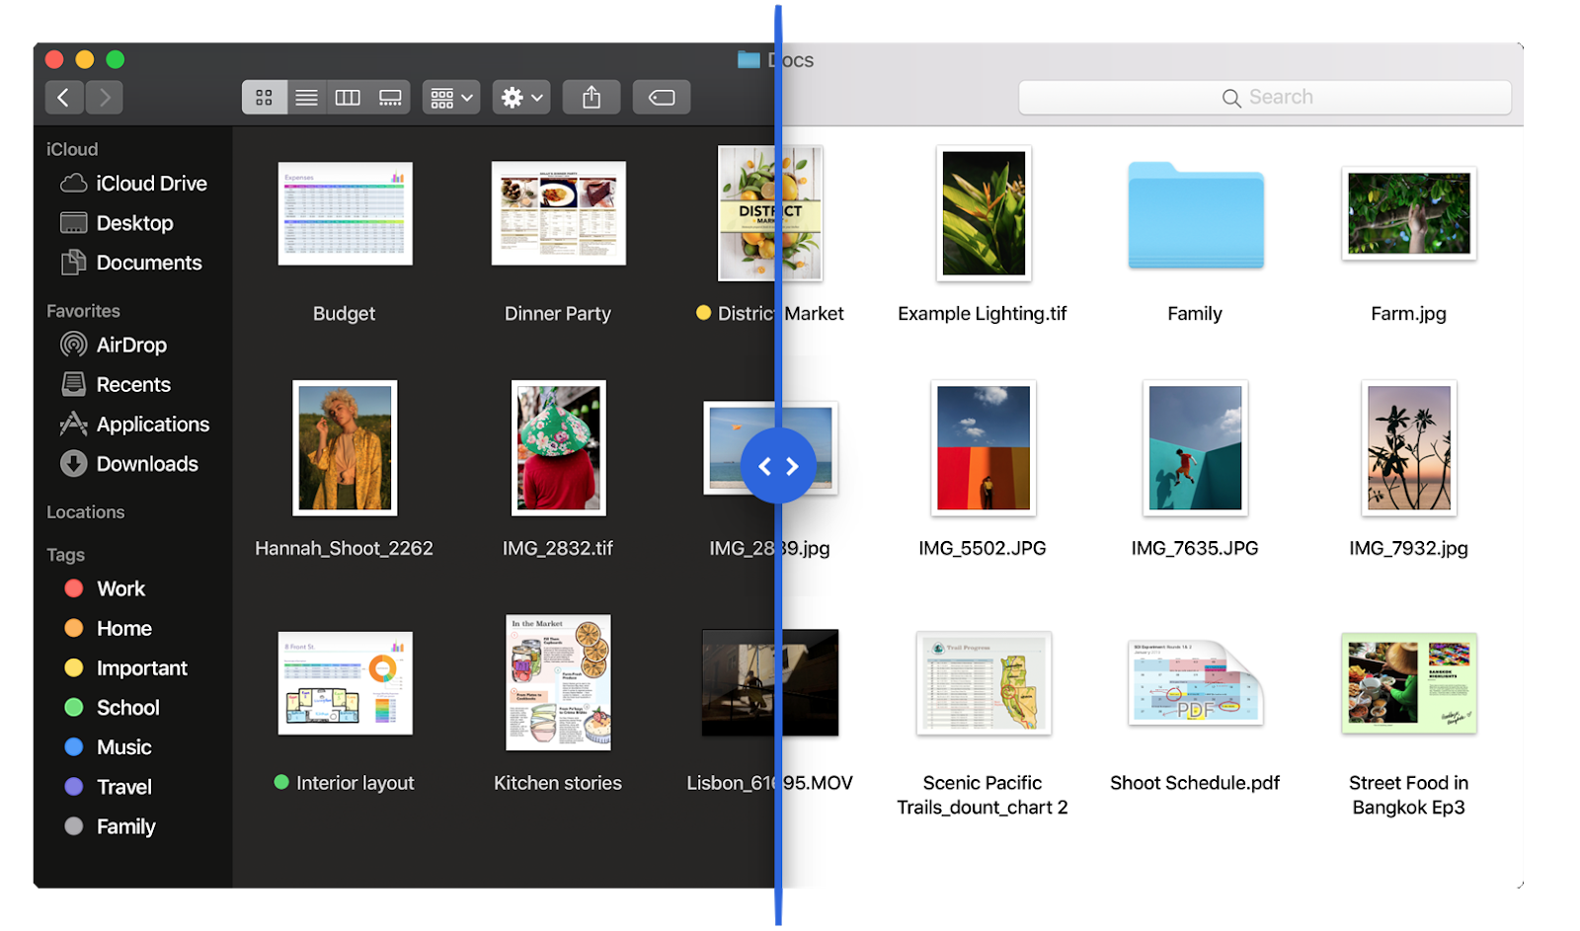Screen dimensions: 1580x931
Task: Open the group-by dropdown
Action: click(x=451, y=97)
